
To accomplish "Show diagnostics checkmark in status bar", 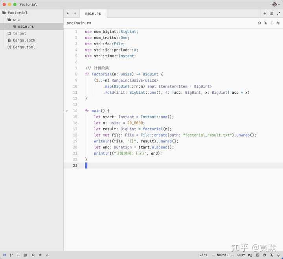I will click(x=47, y=255).
